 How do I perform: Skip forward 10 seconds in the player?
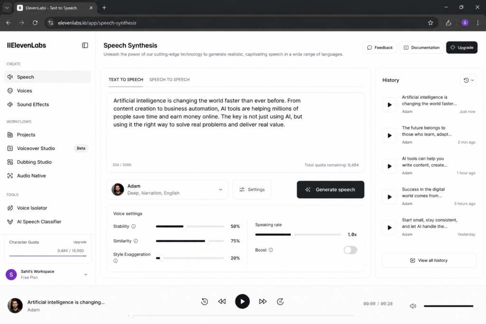(280, 301)
